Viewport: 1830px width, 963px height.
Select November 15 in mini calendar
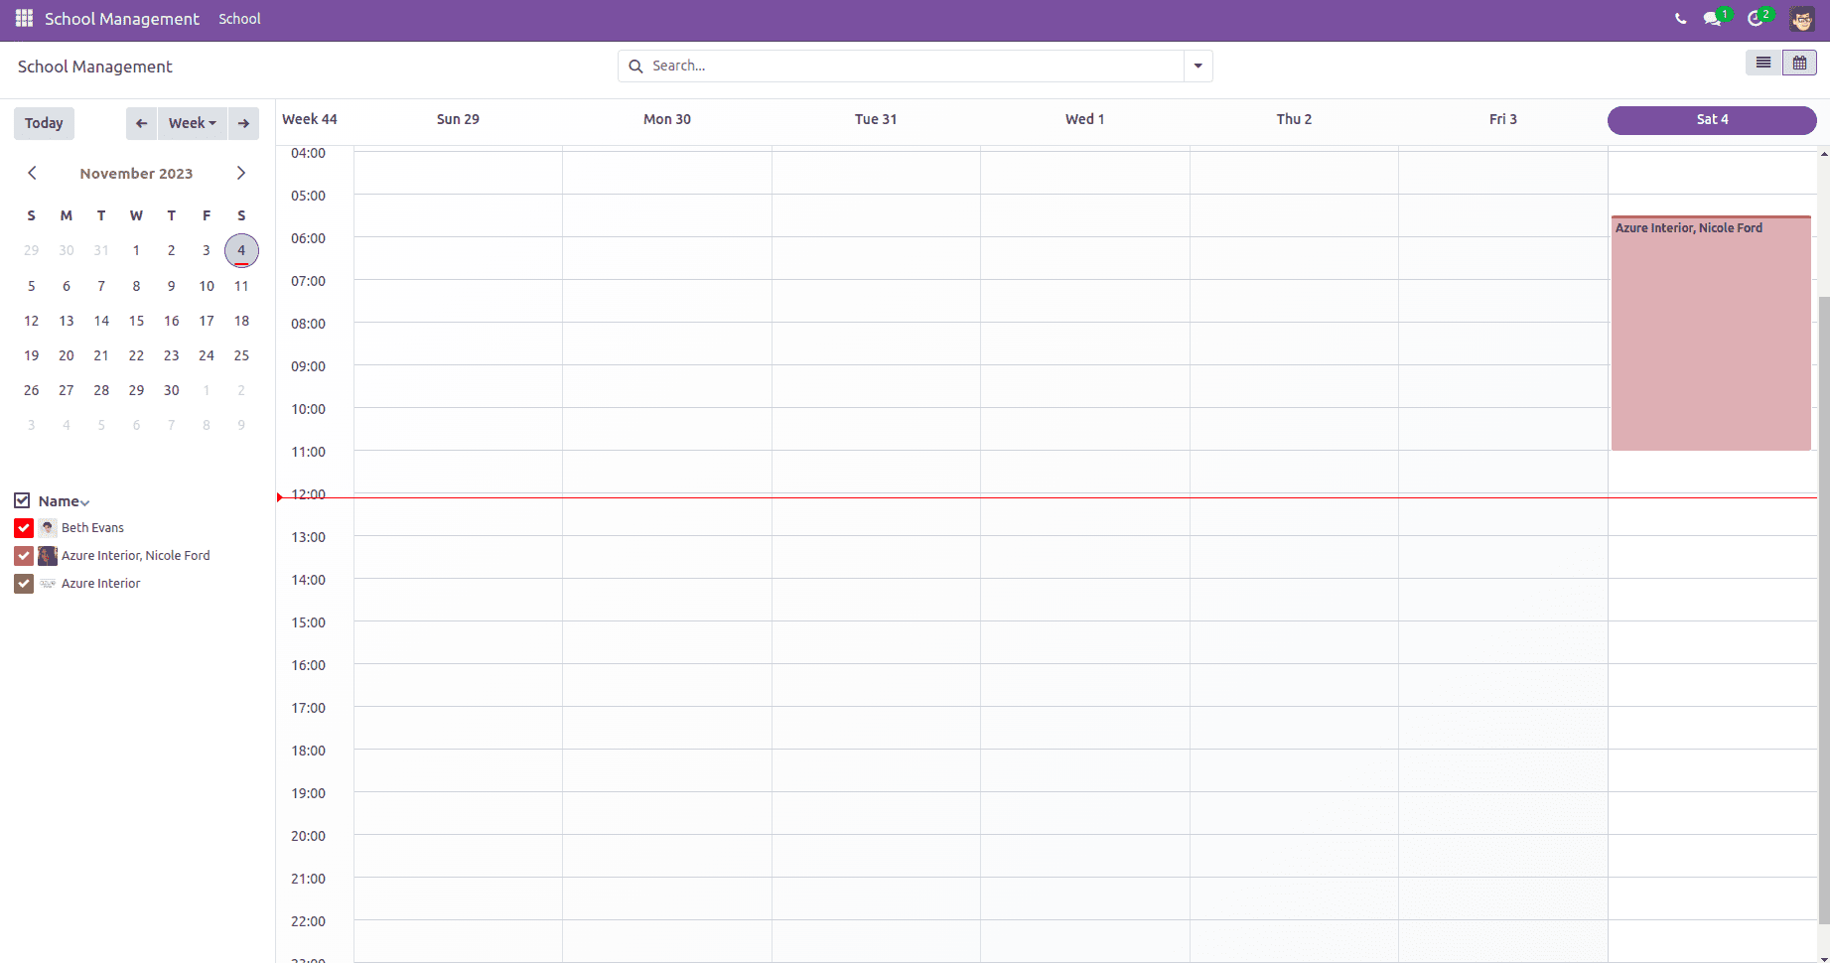coord(136,321)
